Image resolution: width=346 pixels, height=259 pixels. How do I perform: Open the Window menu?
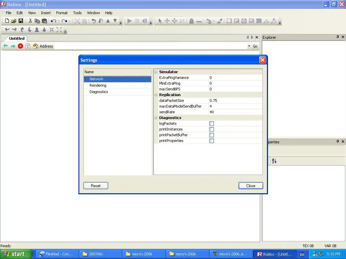tap(93, 13)
